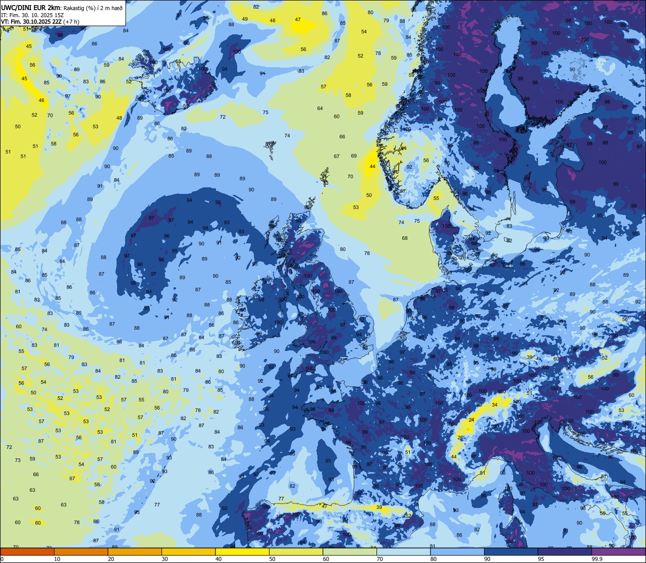The image size is (646, 563).
Task: Click the 50–60 pale yellow legend swatch
Action: click(x=296, y=552)
